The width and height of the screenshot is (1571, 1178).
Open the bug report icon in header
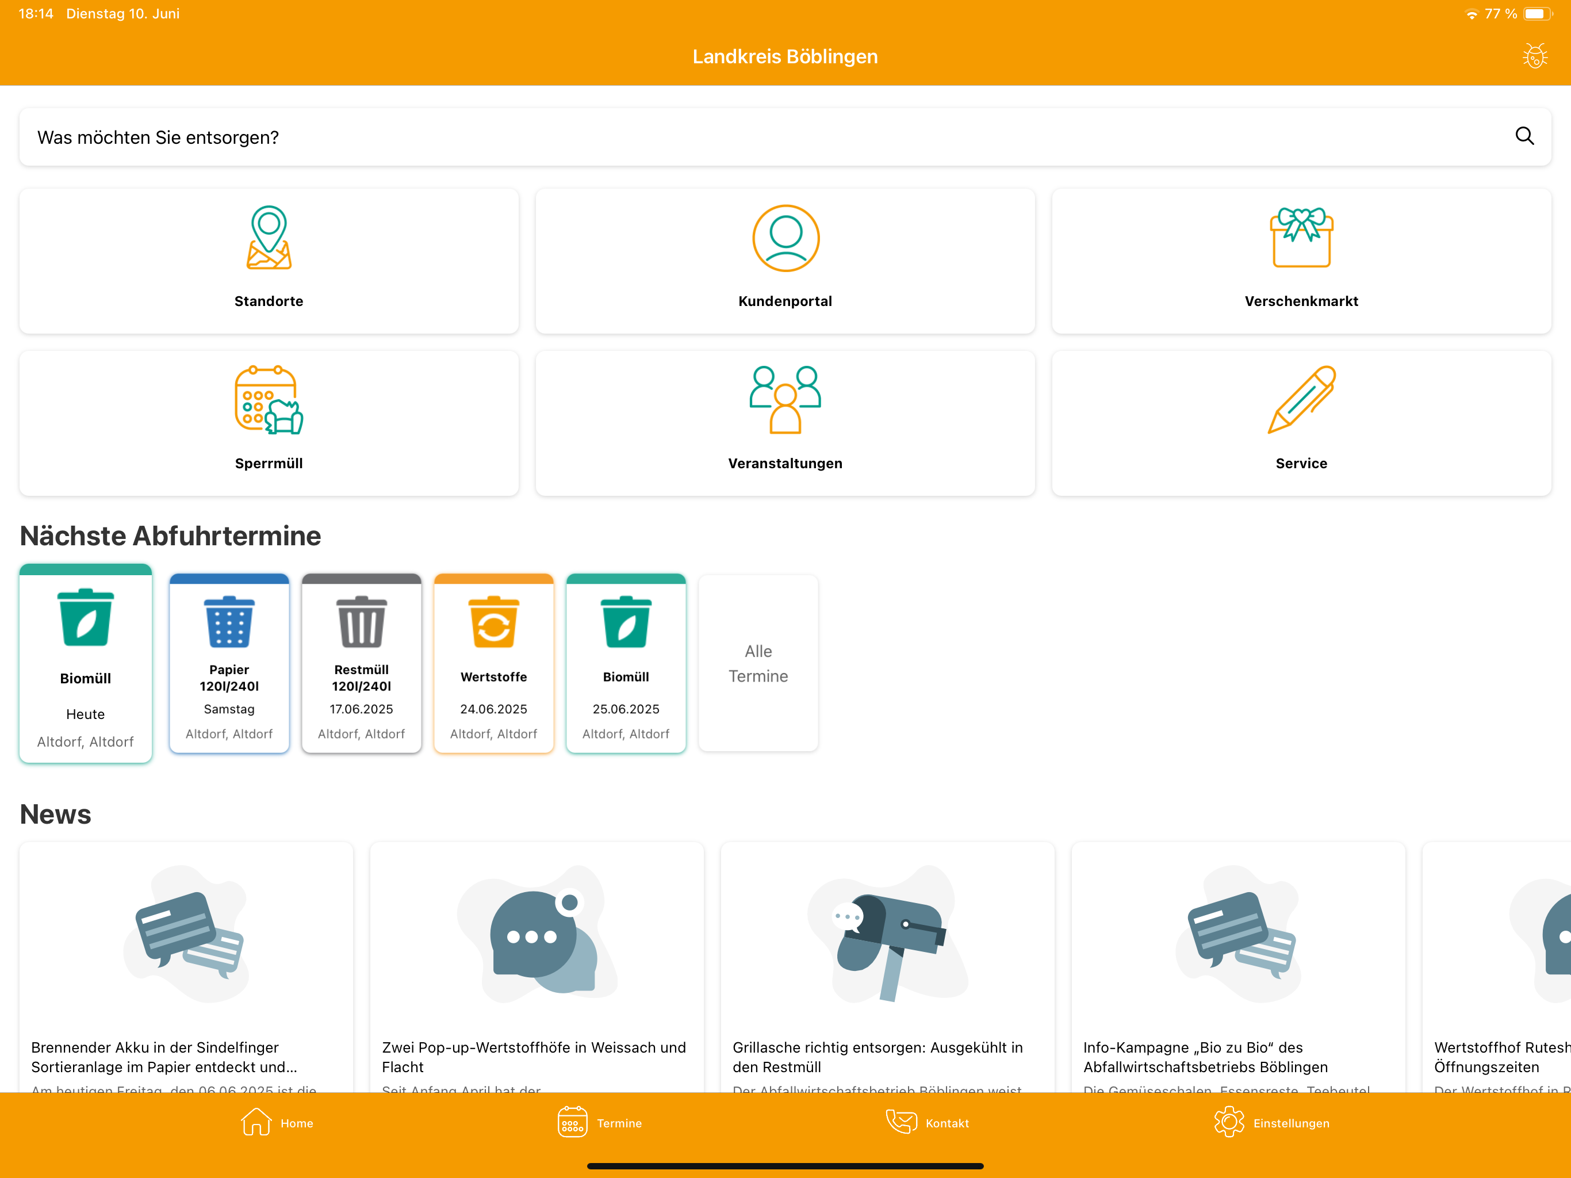1535,56
